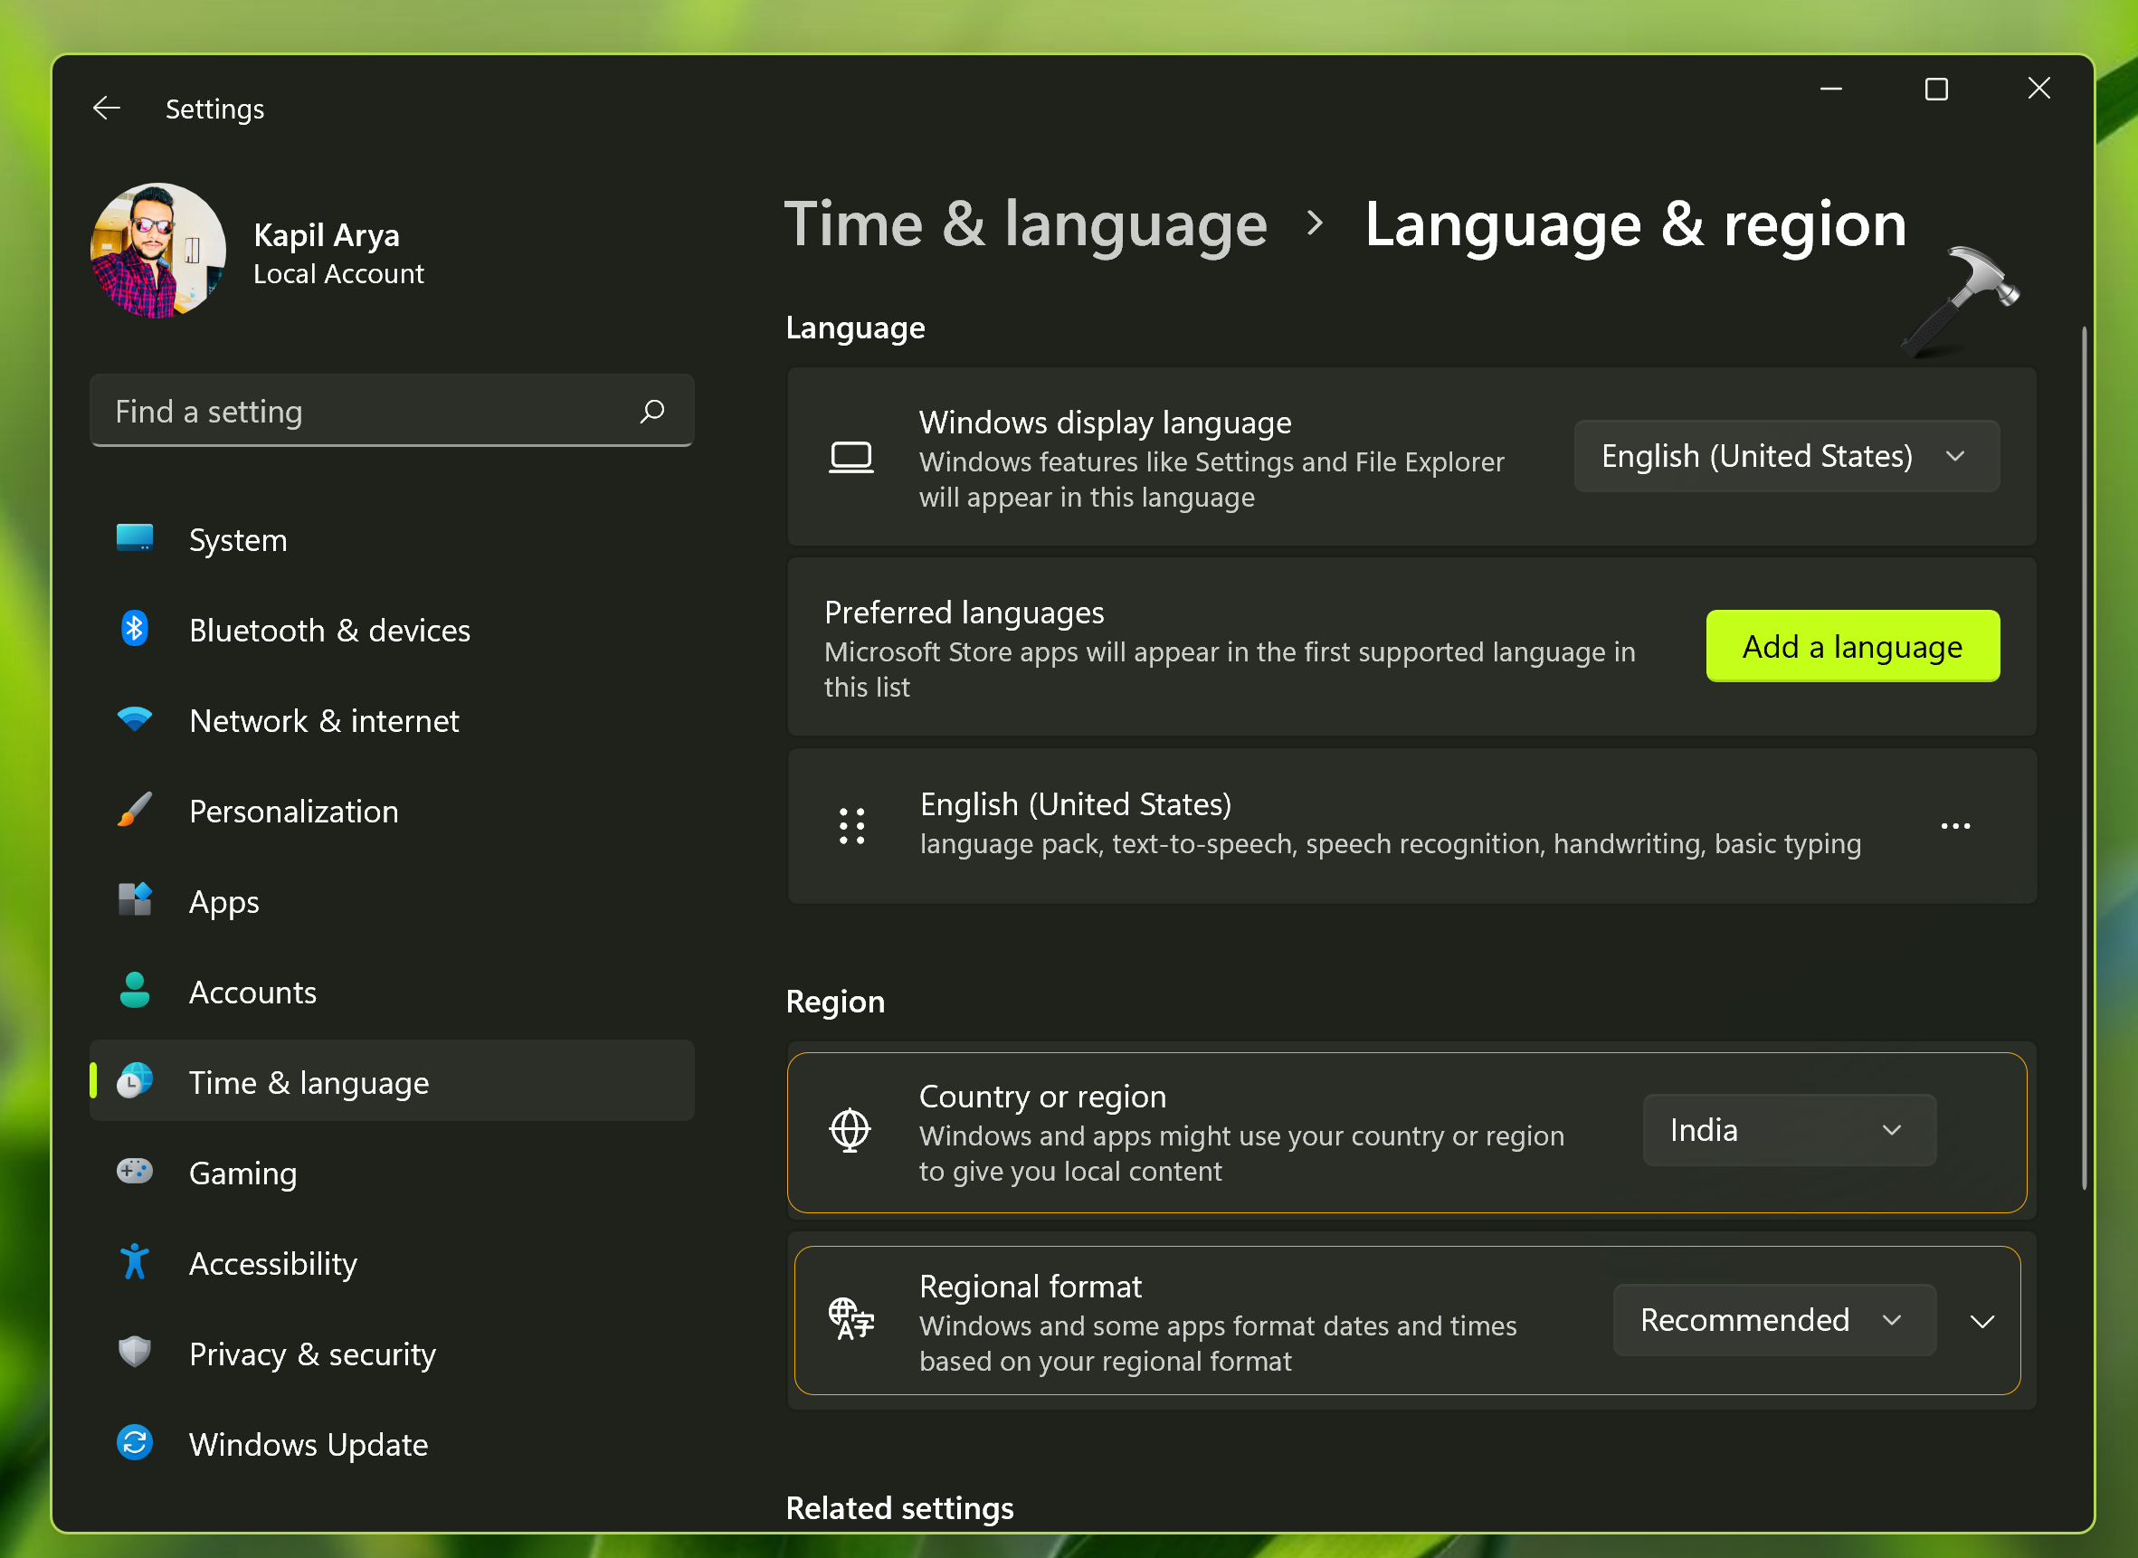Screen dimensions: 2138x1558
Task: Open the Windows display language dropdown
Action: (1785, 457)
